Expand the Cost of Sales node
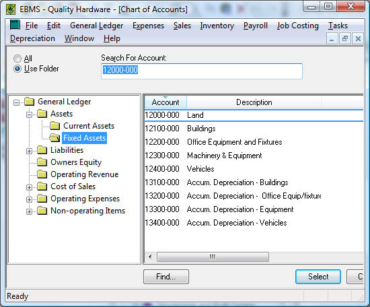 (29, 188)
